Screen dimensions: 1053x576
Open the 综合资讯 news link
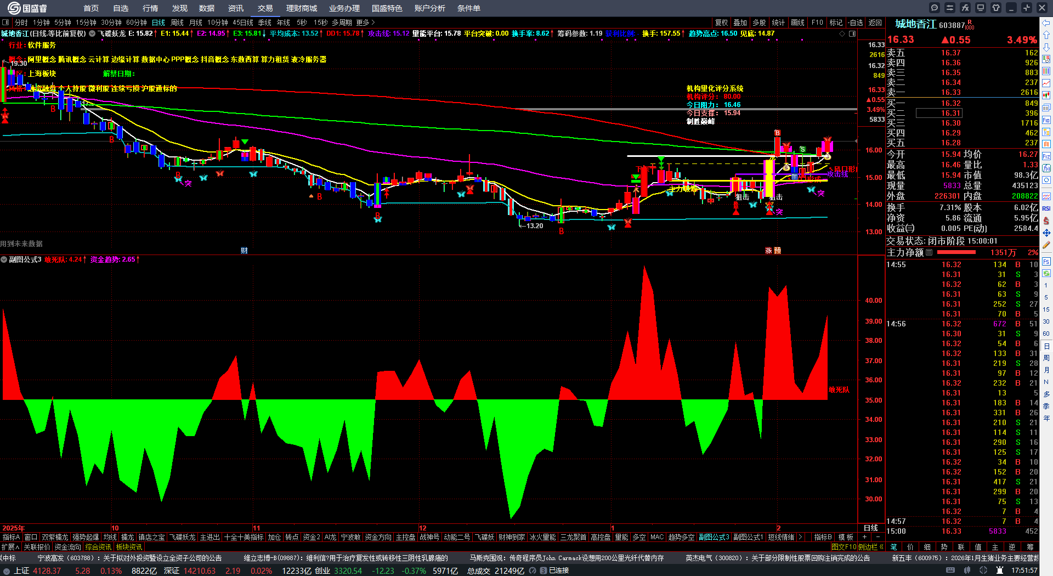click(98, 547)
